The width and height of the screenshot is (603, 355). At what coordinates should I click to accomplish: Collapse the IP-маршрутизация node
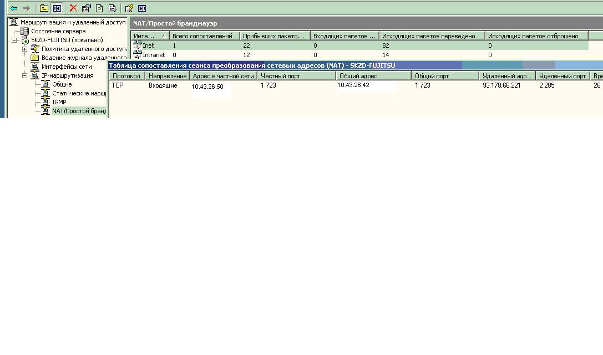point(24,75)
